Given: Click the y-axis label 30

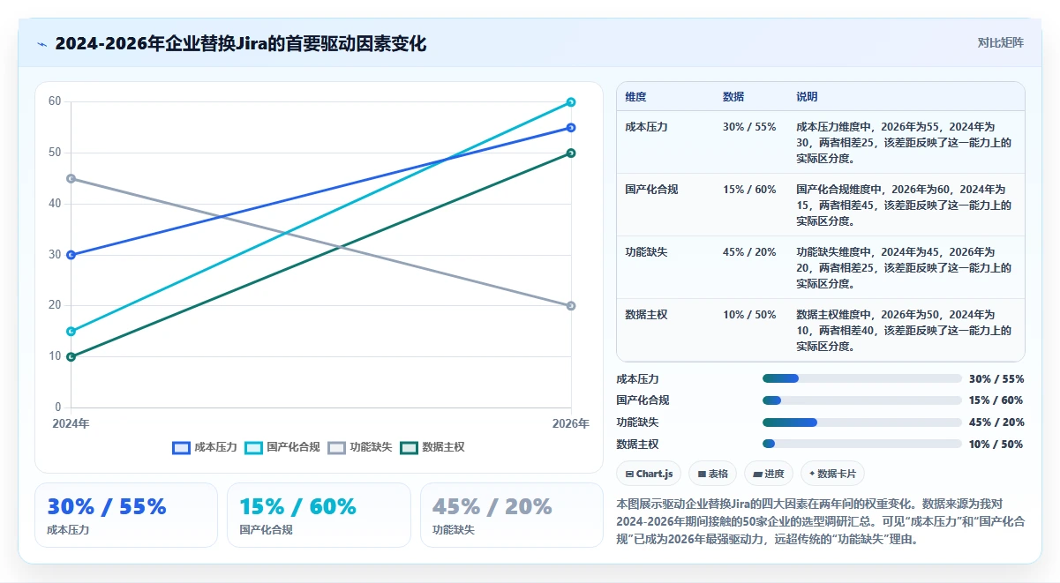Looking at the screenshot, I should tap(55, 255).
